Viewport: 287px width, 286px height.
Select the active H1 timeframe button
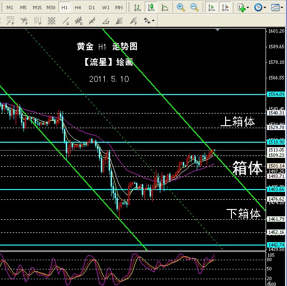pos(64,7)
